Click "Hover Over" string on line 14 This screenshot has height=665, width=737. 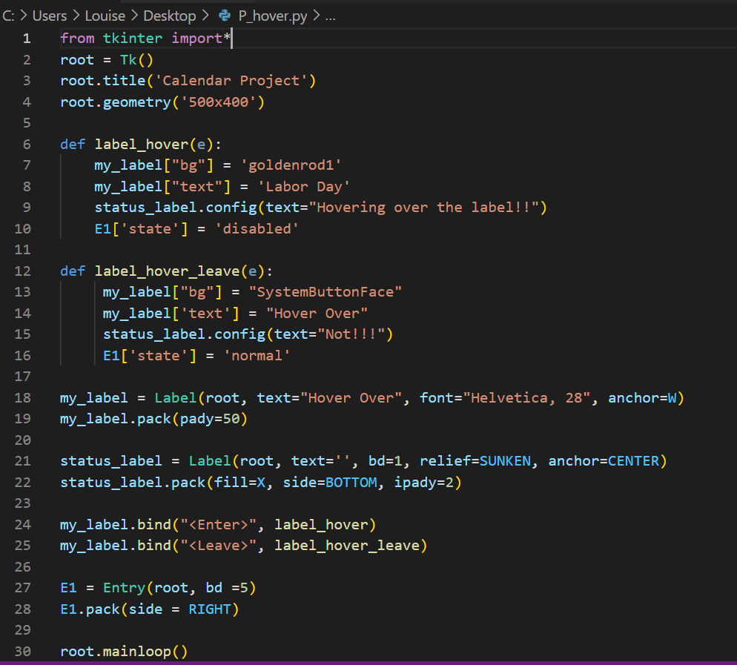pyautogui.click(x=317, y=314)
